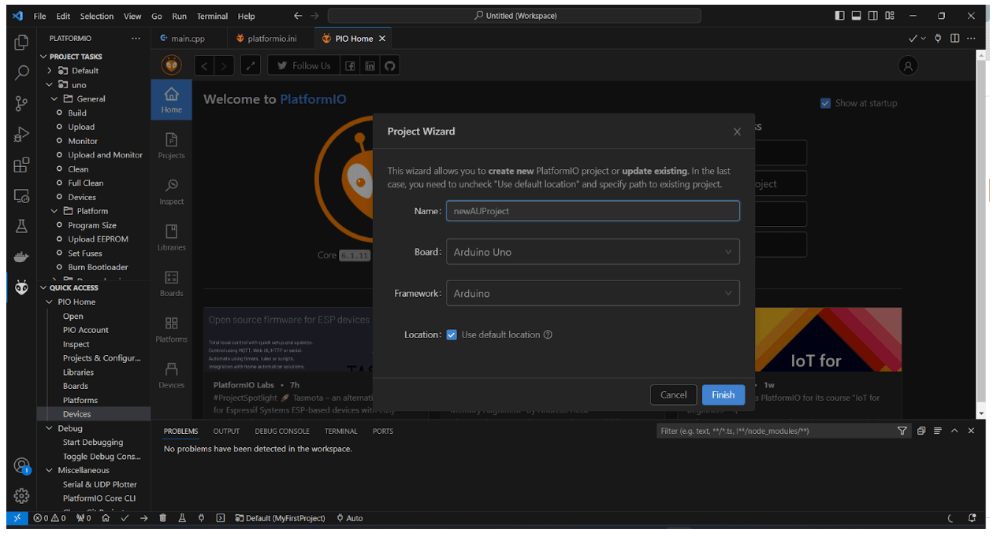Switch to the DEBUG CONSOLE panel tab

point(281,431)
